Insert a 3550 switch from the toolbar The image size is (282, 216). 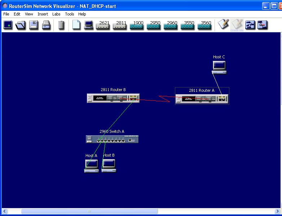[188, 25]
